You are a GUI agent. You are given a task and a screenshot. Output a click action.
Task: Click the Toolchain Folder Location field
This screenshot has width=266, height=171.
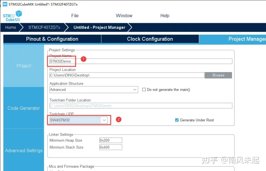click(141, 106)
